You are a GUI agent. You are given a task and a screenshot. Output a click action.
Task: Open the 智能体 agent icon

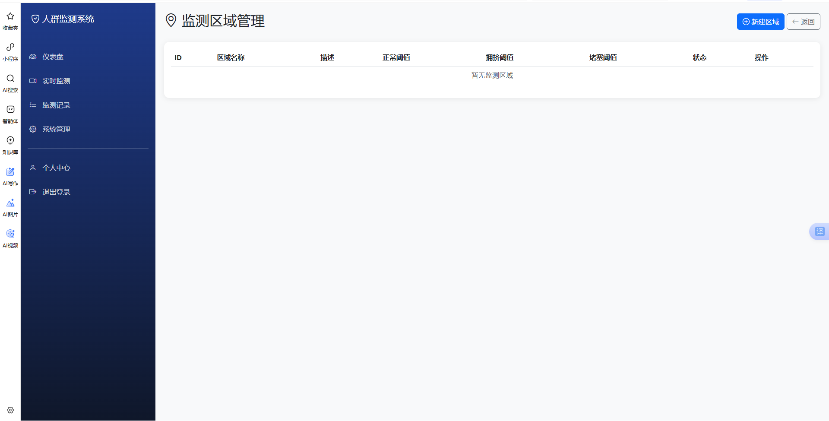click(x=10, y=109)
